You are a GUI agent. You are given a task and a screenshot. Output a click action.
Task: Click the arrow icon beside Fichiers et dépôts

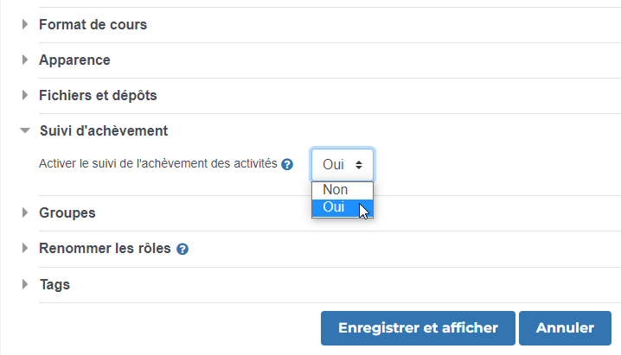pyautogui.click(x=24, y=96)
